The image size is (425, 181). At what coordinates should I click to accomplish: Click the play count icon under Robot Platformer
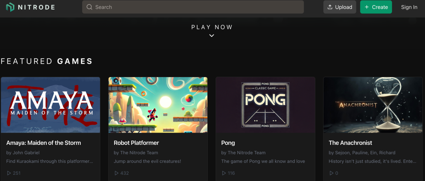[x=116, y=173]
